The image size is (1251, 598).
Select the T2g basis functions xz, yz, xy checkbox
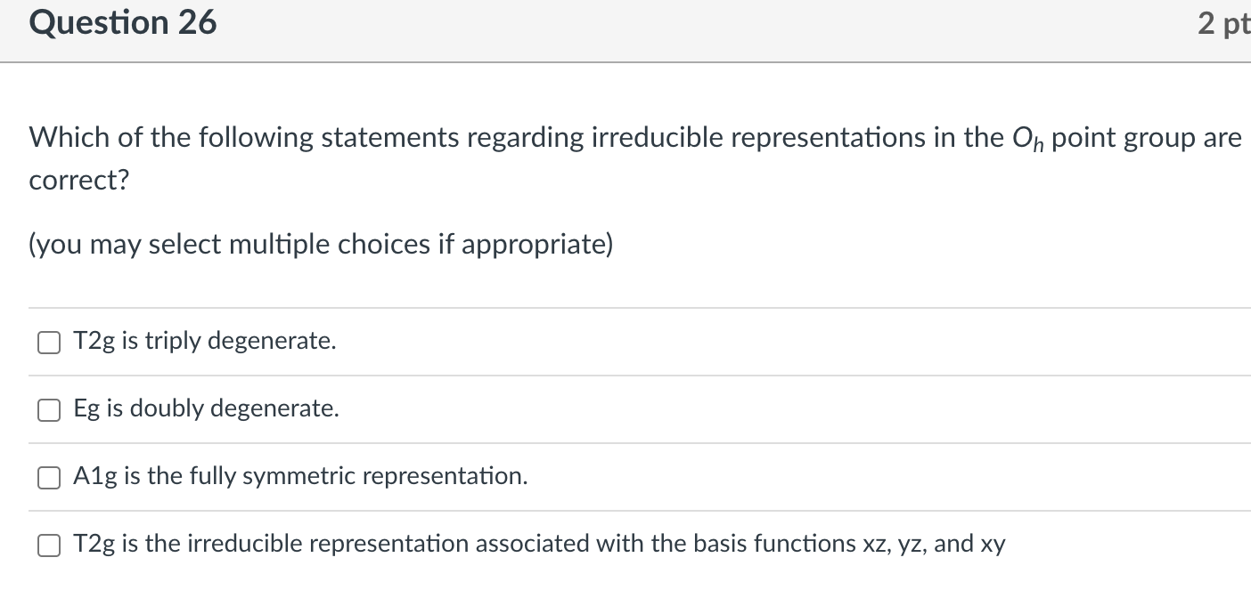coord(48,545)
